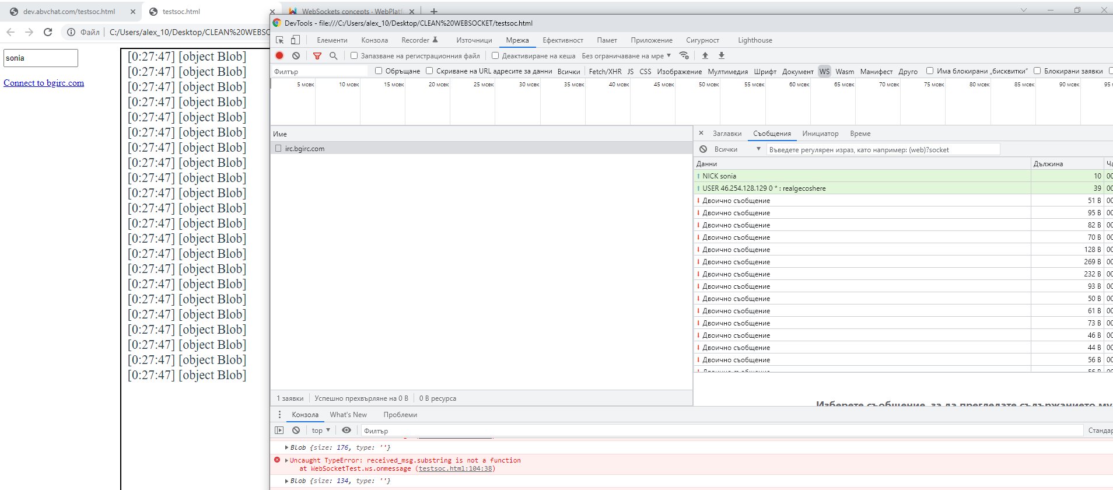
Task: Switch to What's New drawer tab
Action: point(348,415)
